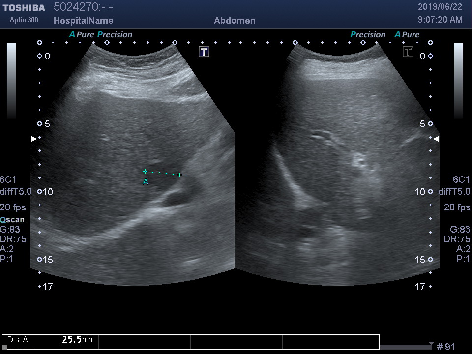This screenshot has height=354, width=472.
Task: Click the left grayscale bar
Action: 11,81
